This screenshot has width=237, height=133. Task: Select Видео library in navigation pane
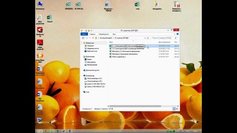(89, 59)
